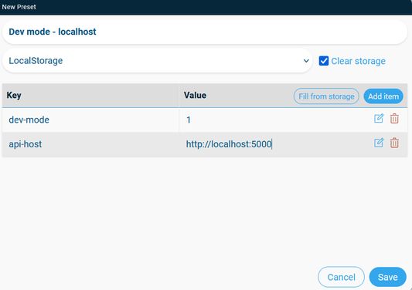412x290 pixels.
Task: Click the Value column header
Action: 195,95
